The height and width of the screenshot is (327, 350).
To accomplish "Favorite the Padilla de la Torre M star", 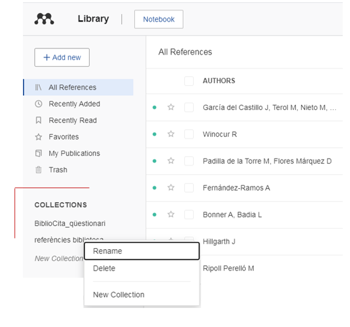I will click(x=171, y=161).
